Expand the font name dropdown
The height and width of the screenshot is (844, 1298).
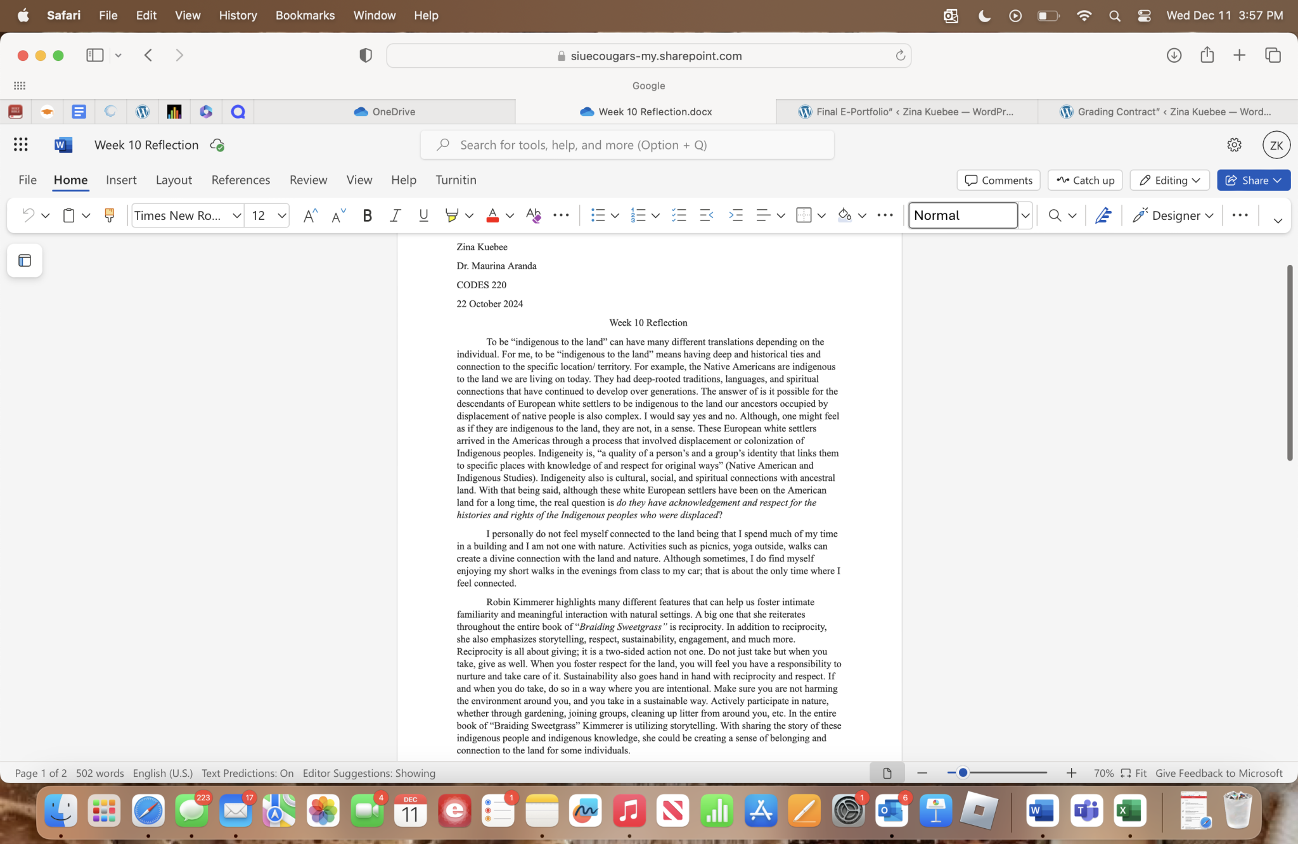236,215
